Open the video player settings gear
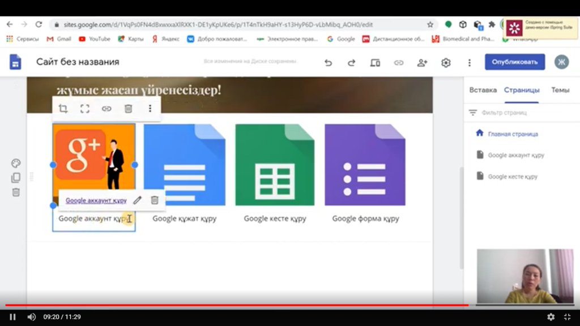The width and height of the screenshot is (580, 326). 551,317
